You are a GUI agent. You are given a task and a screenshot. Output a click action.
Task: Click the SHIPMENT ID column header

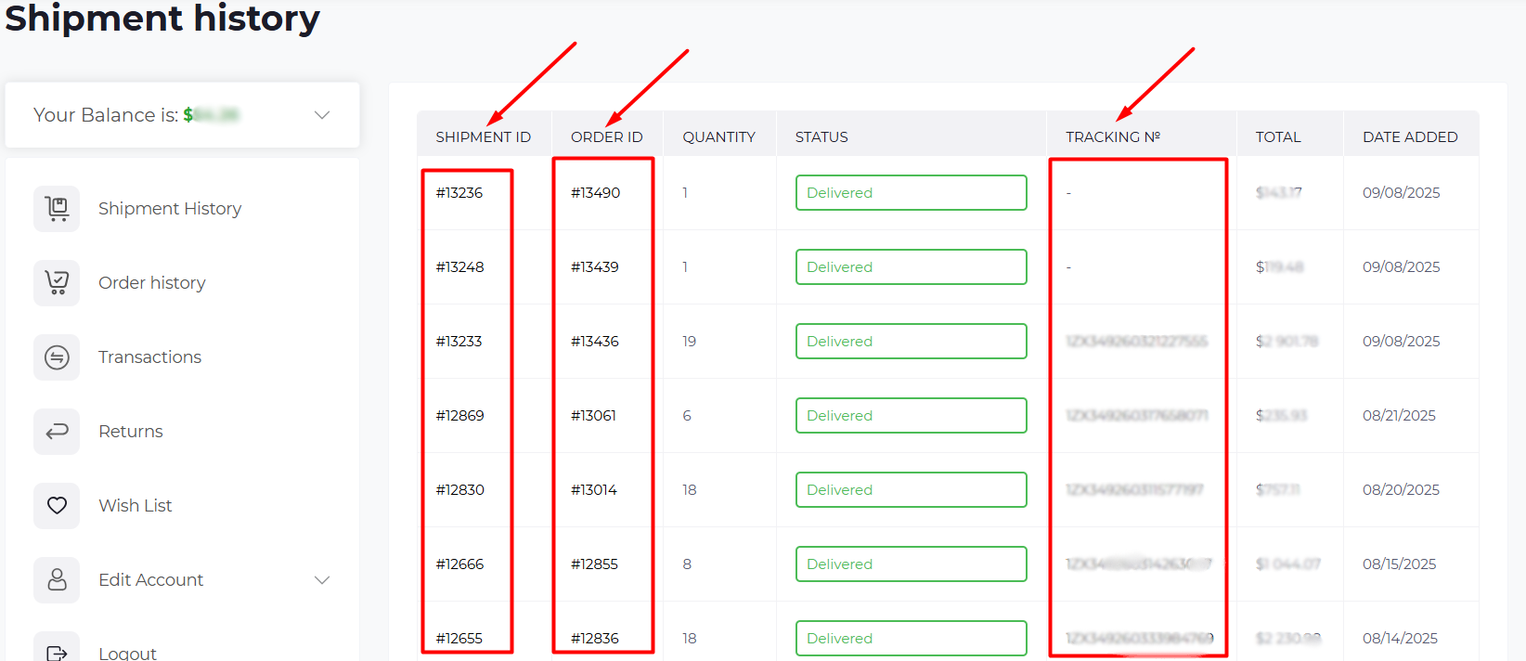pyautogui.click(x=484, y=137)
